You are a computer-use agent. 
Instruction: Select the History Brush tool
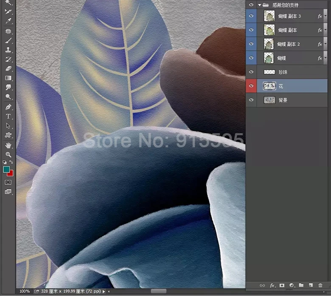8,59
